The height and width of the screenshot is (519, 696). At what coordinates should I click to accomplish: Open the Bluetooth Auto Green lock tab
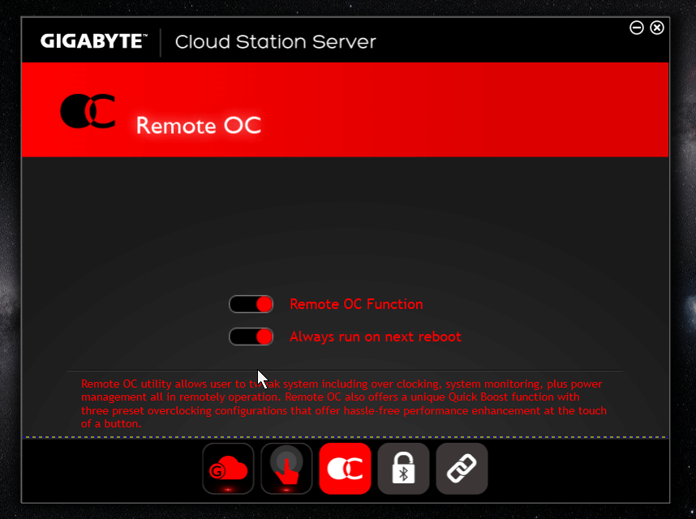click(x=403, y=469)
